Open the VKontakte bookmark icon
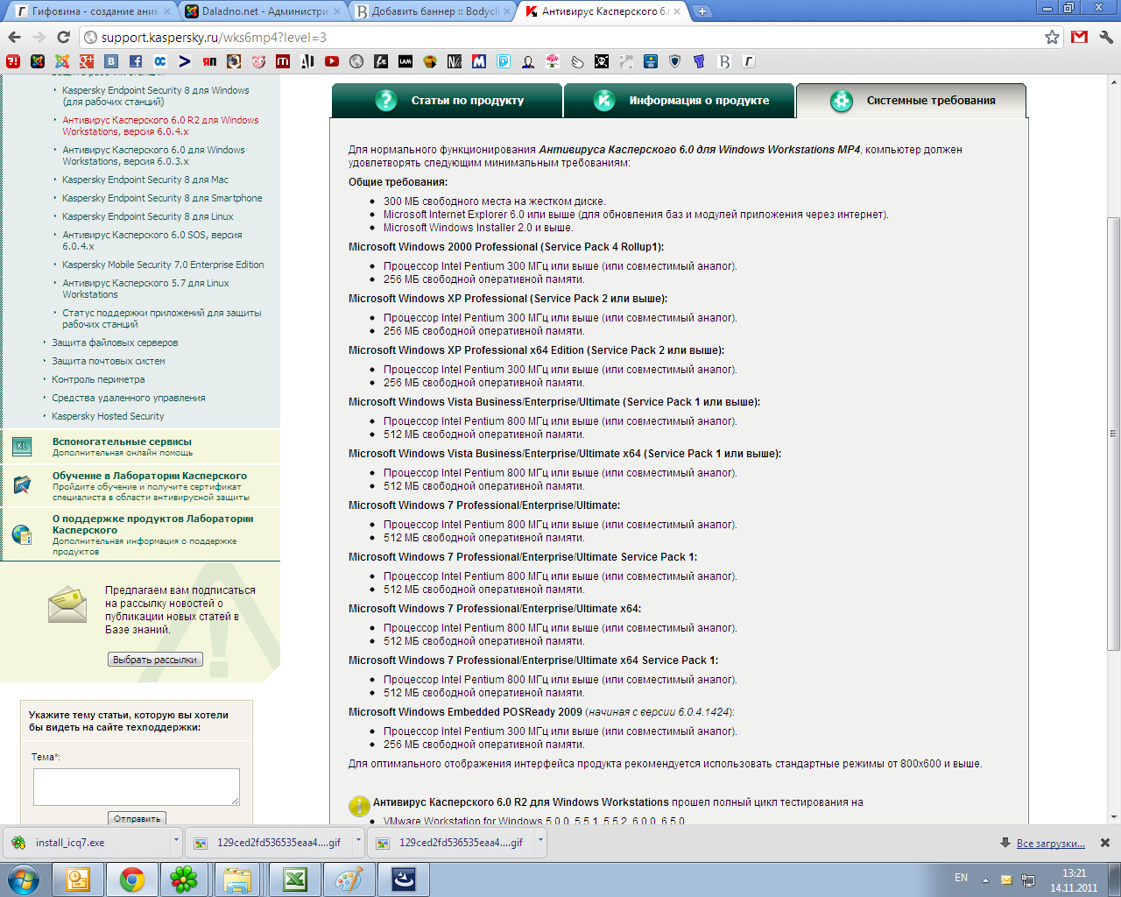The width and height of the screenshot is (1121, 897). [x=111, y=61]
